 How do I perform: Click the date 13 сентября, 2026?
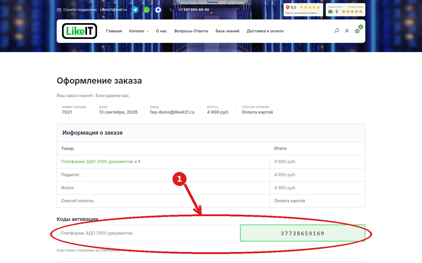[118, 112]
